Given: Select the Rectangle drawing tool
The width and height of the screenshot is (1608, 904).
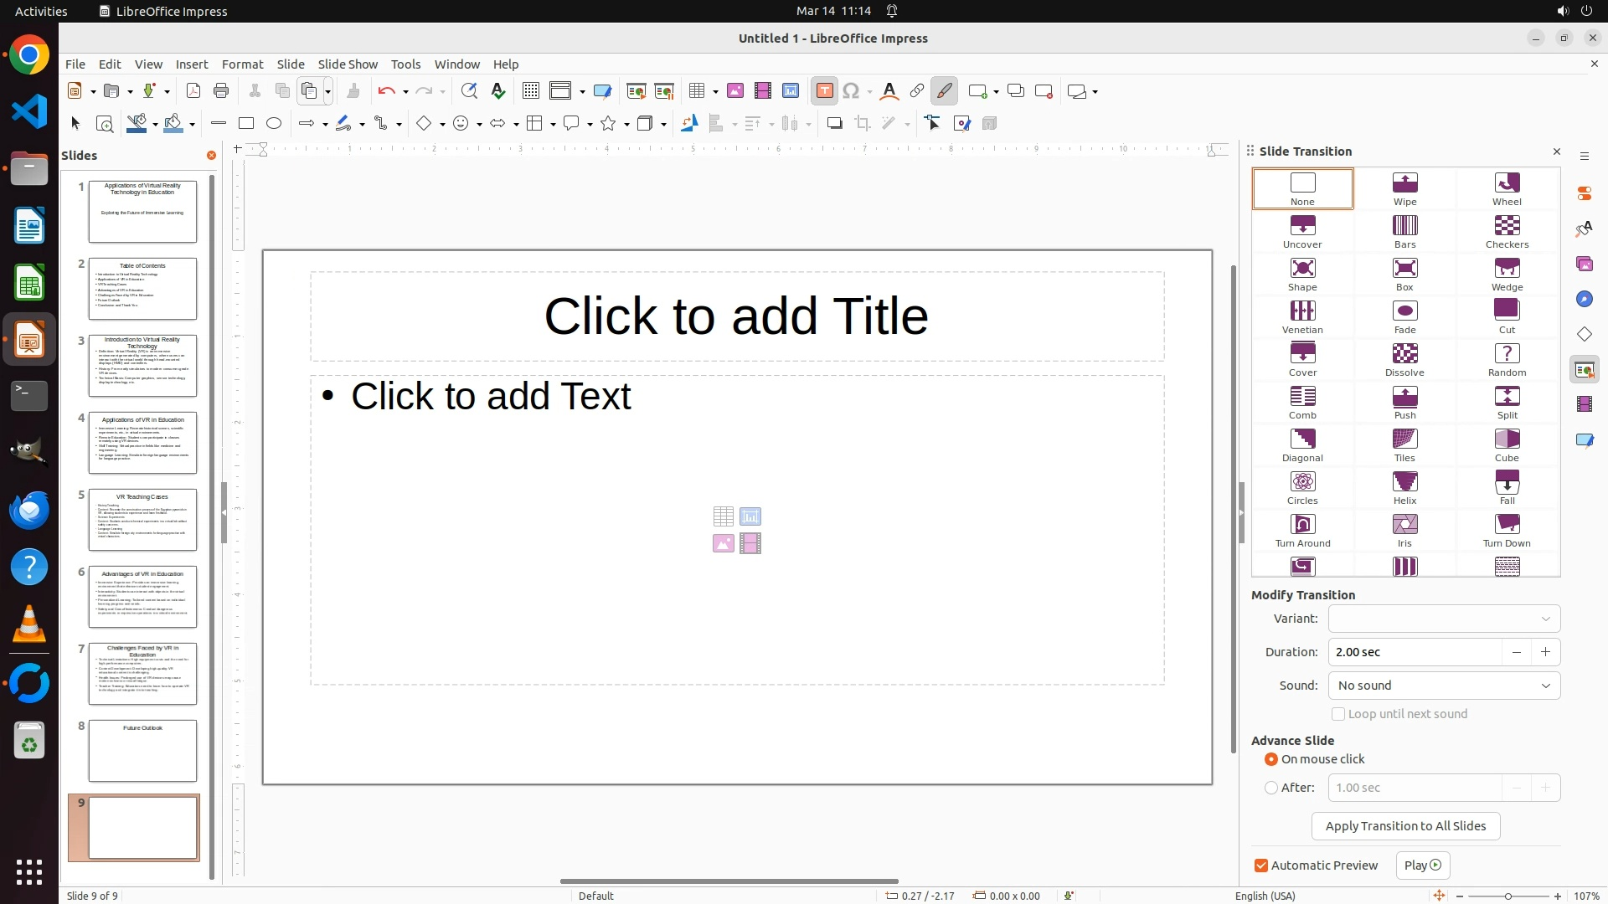Looking at the screenshot, I should pos(246,124).
